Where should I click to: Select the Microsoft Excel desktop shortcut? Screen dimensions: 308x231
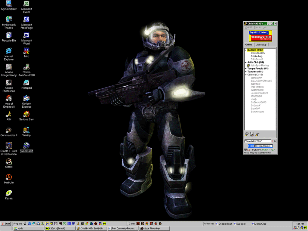26,7
